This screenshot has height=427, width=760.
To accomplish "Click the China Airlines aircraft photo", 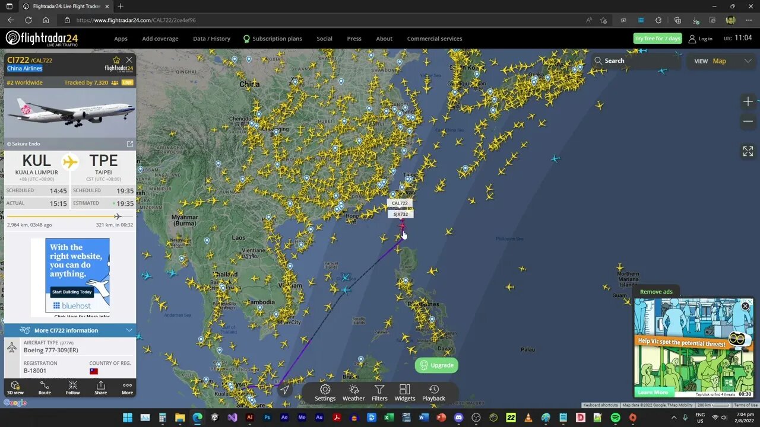I will 70,113.
